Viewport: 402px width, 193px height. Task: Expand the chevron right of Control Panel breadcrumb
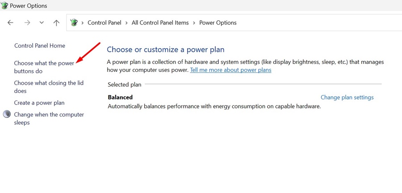pyautogui.click(x=126, y=23)
